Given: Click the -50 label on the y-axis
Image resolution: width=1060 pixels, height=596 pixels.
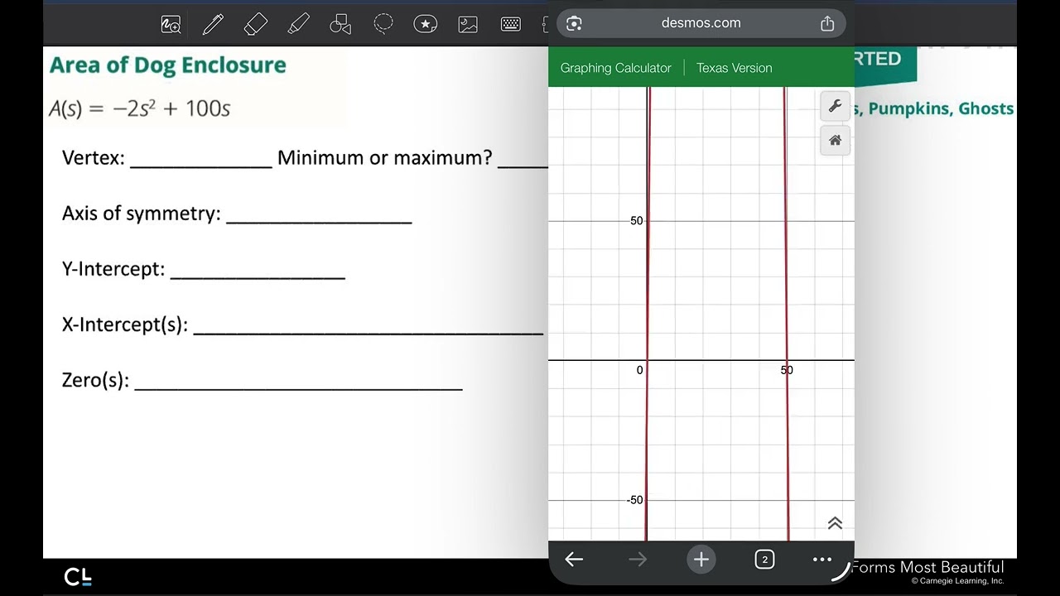Looking at the screenshot, I should coord(634,500).
